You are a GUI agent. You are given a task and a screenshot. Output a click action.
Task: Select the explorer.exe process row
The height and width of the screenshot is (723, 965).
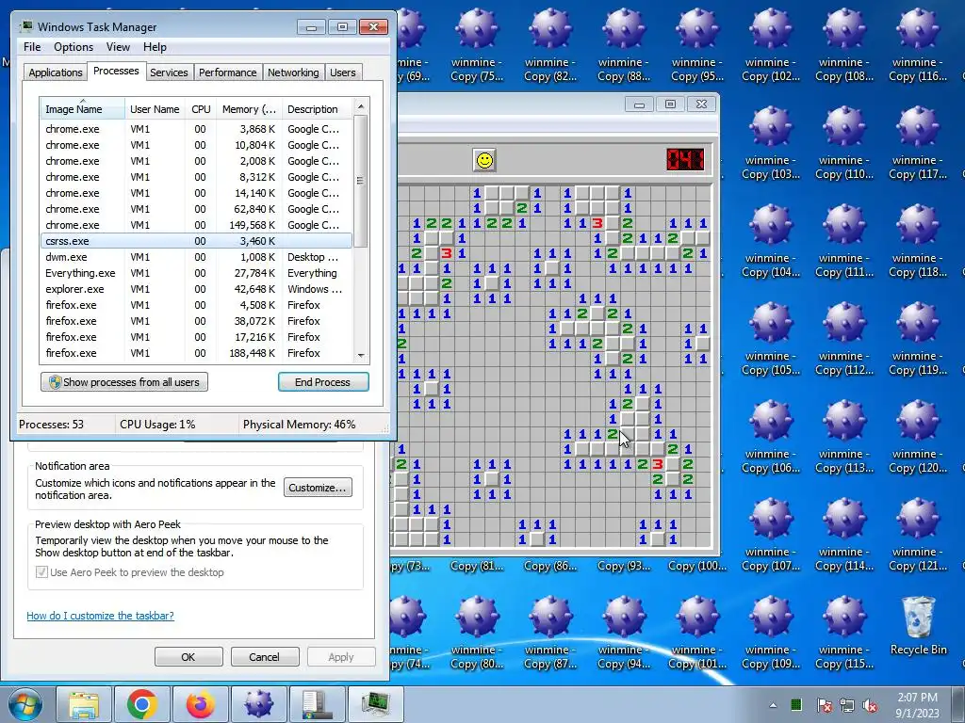[x=196, y=289]
